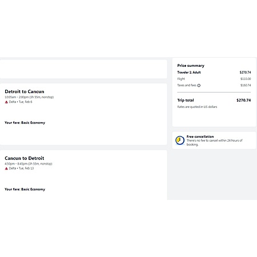Click the Delta logo on the Feb 13 flight
The image size is (257, 257).
point(6,168)
